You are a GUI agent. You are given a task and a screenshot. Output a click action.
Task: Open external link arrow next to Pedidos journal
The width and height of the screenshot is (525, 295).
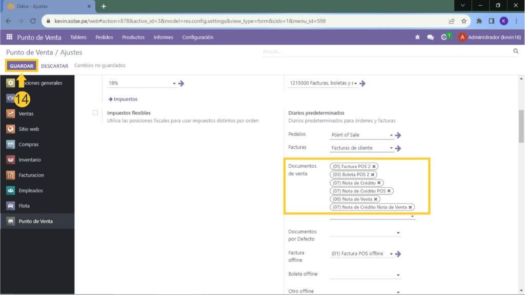coord(398,135)
